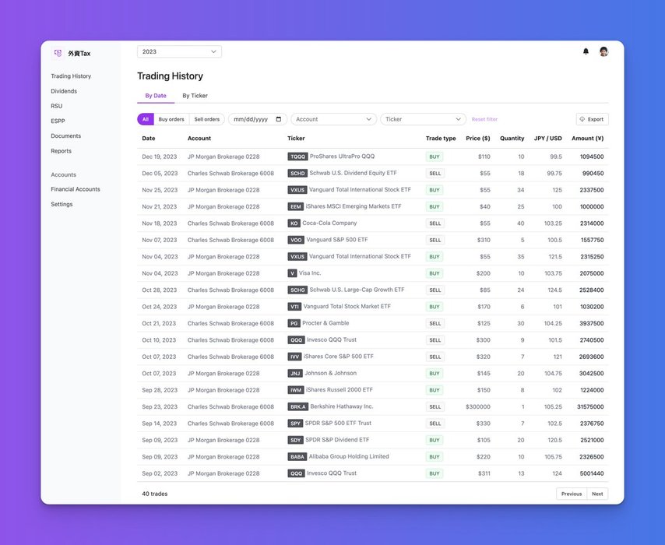Screen dimensions: 665x545
Task: Click Alibaba Group Holding Limited name
Action: click(349, 456)
